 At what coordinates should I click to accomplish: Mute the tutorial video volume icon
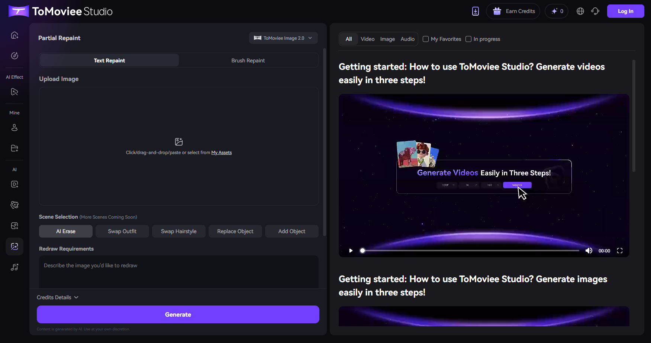(x=589, y=251)
